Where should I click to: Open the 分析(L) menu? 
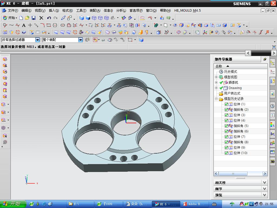click(121, 11)
